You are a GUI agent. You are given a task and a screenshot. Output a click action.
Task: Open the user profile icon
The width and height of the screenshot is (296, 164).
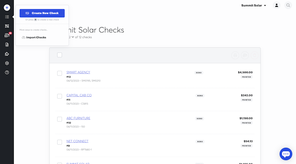coord(277,6)
